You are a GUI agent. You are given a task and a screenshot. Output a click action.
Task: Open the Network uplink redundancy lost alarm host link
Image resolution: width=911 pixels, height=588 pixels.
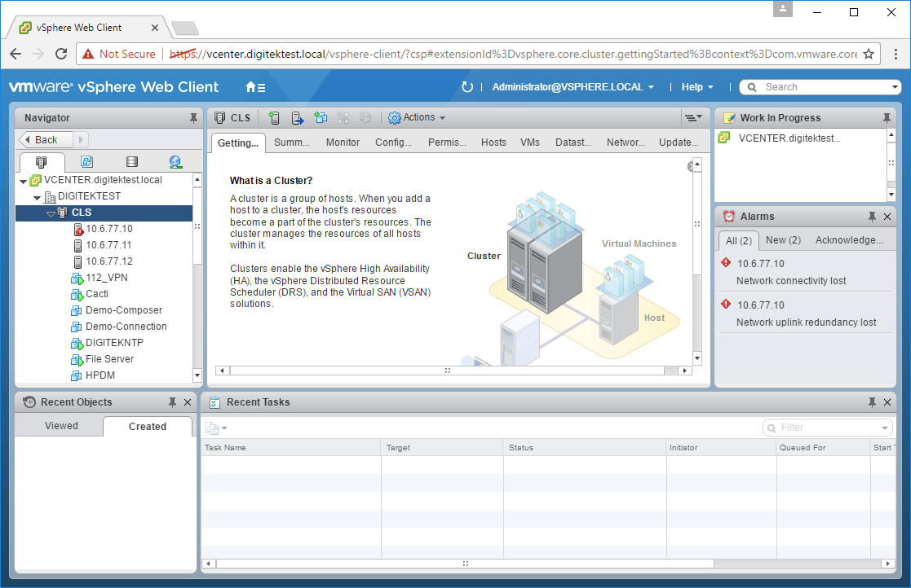[760, 305]
